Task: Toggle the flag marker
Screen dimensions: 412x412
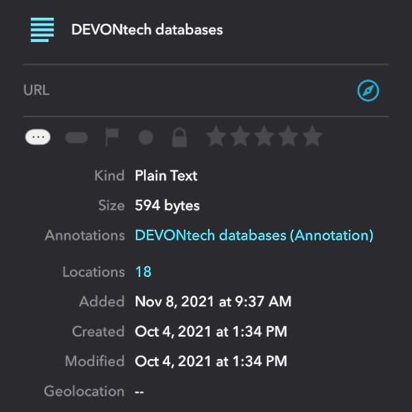Action: tap(112, 137)
